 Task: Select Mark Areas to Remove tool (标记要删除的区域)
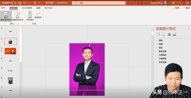(x=18, y=16)
